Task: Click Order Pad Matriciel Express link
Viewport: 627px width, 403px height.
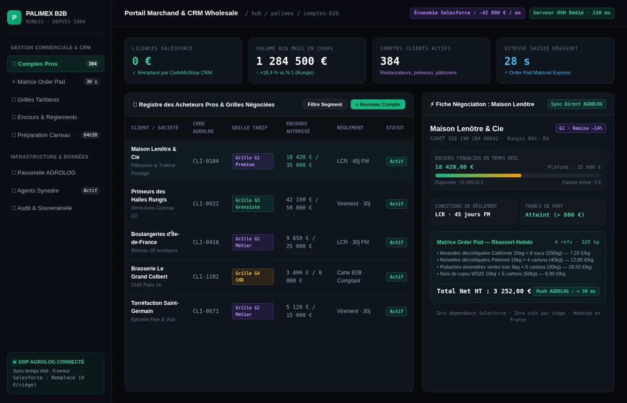Action: (x=536, y=72)
